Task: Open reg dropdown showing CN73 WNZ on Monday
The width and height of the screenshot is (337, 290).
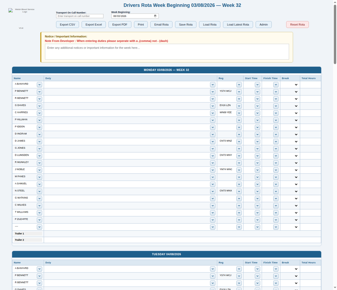Action: [239, 142]
